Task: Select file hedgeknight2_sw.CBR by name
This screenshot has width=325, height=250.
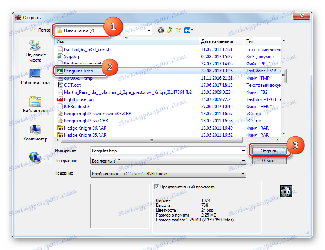Action: click(86, 121)
